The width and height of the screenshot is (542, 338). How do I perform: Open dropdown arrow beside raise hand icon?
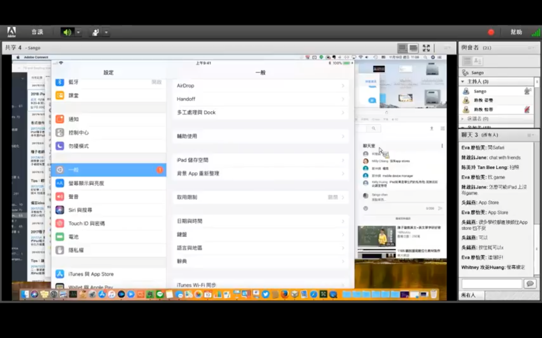tap(106, 32)
